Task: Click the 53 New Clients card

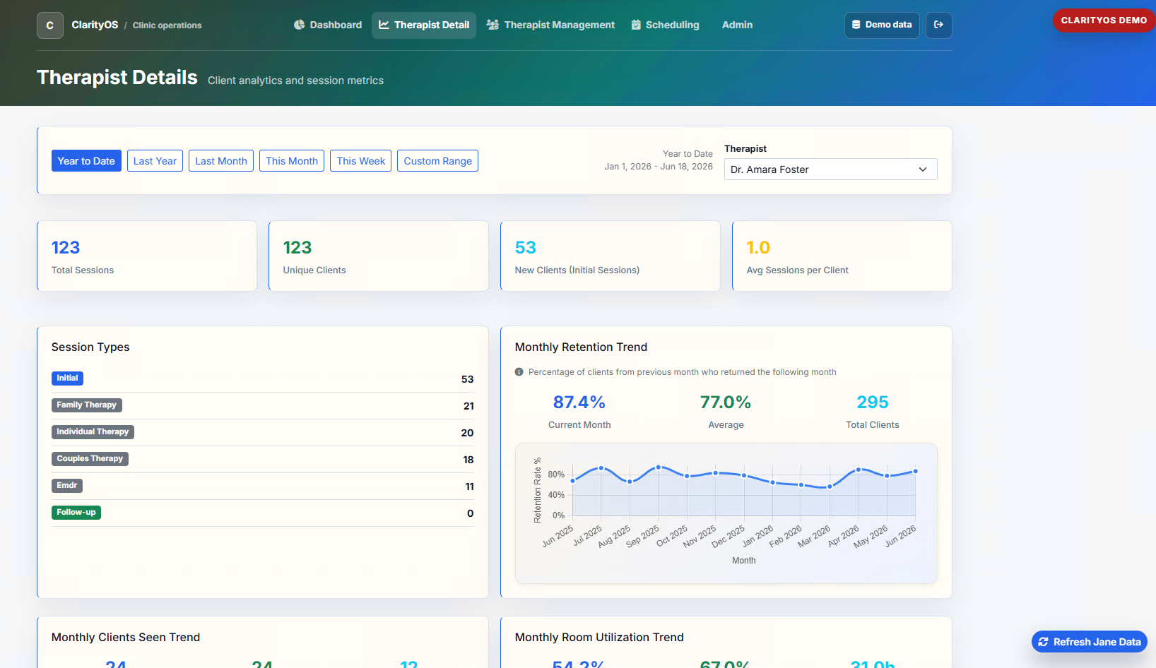Action: click(x=611, y=256)
